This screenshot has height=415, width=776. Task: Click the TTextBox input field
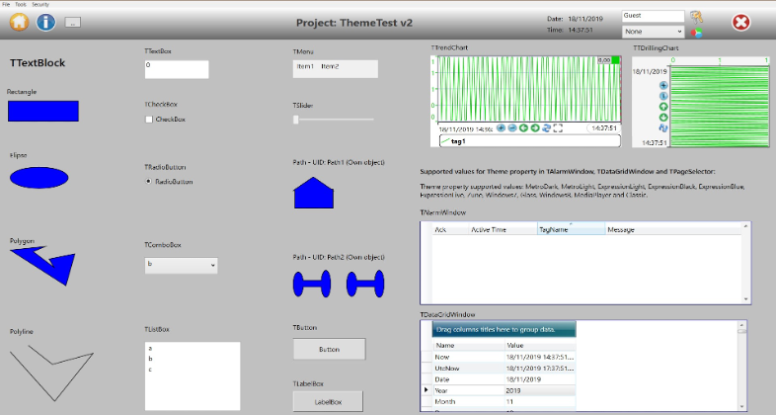pos(176,69)
